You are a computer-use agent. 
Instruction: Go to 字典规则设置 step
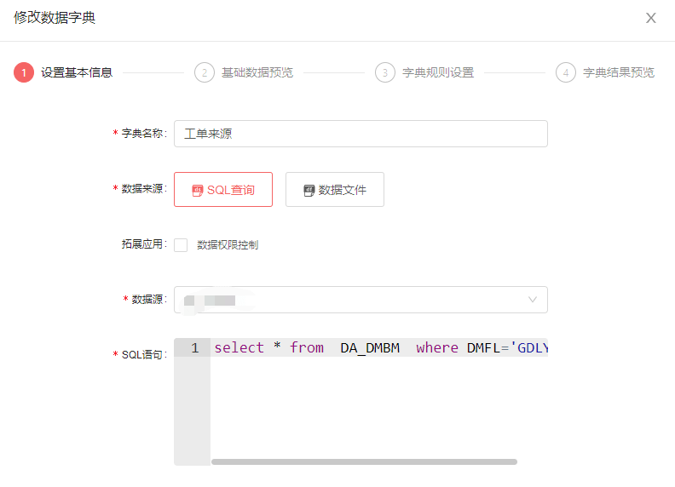[437, 72]
